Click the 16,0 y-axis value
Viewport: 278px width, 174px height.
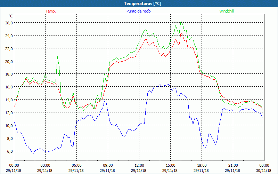9,87
